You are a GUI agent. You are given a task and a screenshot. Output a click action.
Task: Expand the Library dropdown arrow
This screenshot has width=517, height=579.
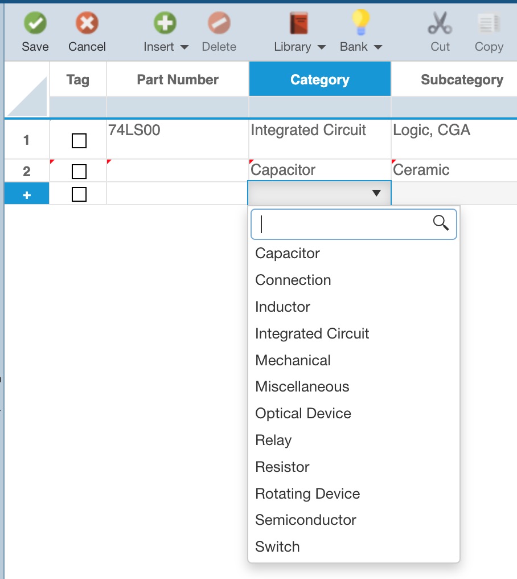(x=321, y=47)
